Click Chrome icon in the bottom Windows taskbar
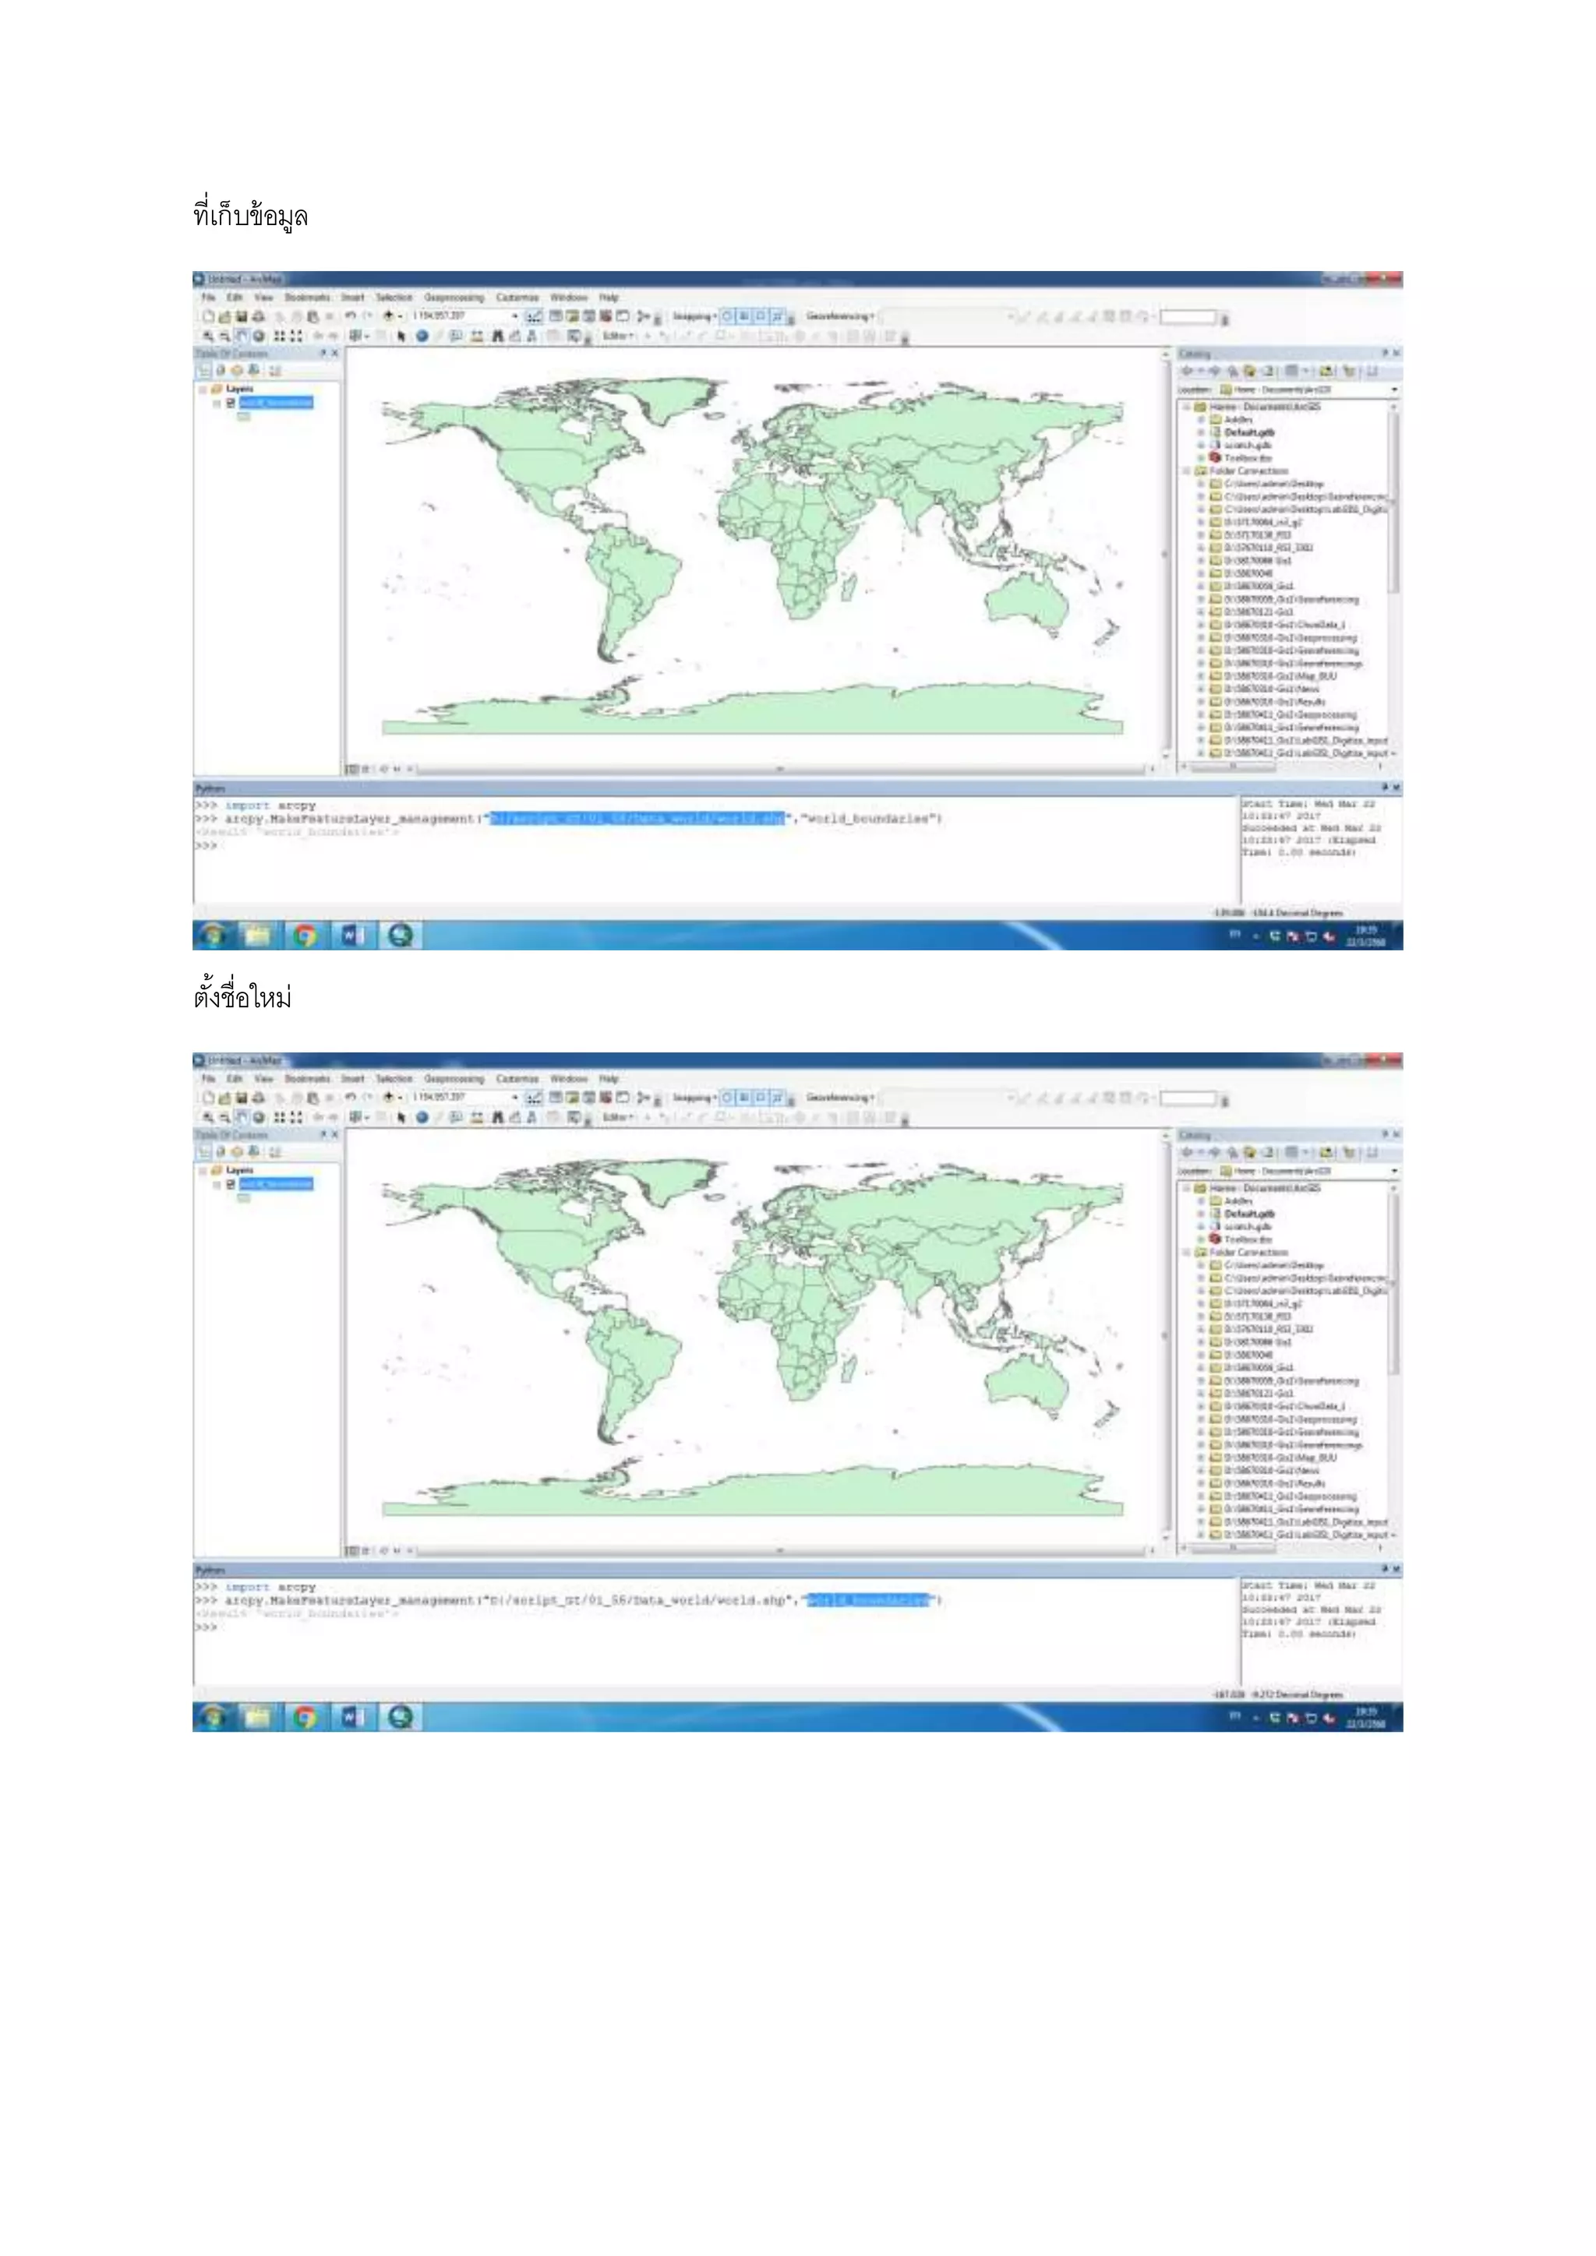Viewport: 1596px width, 2256px height. coord(305,1717)
